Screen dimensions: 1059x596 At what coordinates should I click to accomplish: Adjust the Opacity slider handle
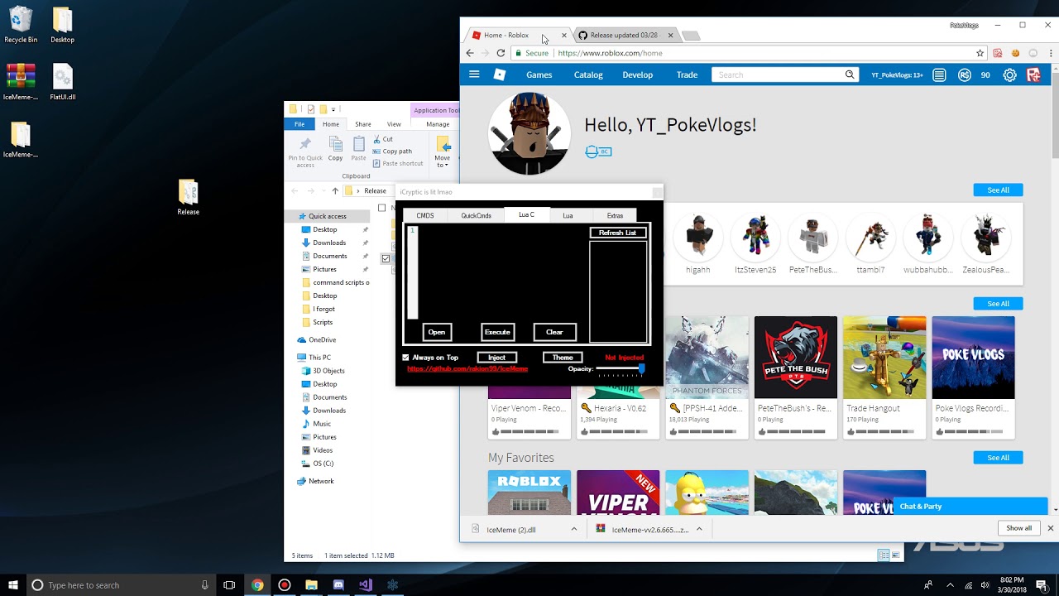[x=641, y=368]
